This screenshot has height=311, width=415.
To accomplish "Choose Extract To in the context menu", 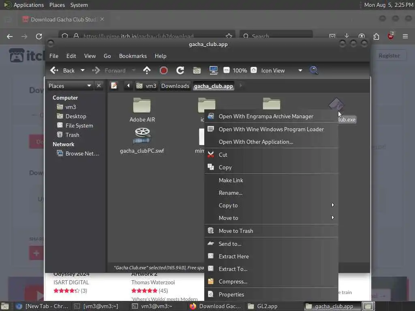I will (271, 269).
